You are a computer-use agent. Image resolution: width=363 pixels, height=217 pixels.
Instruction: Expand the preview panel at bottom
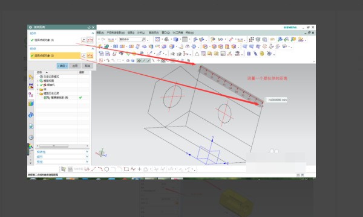87,162
